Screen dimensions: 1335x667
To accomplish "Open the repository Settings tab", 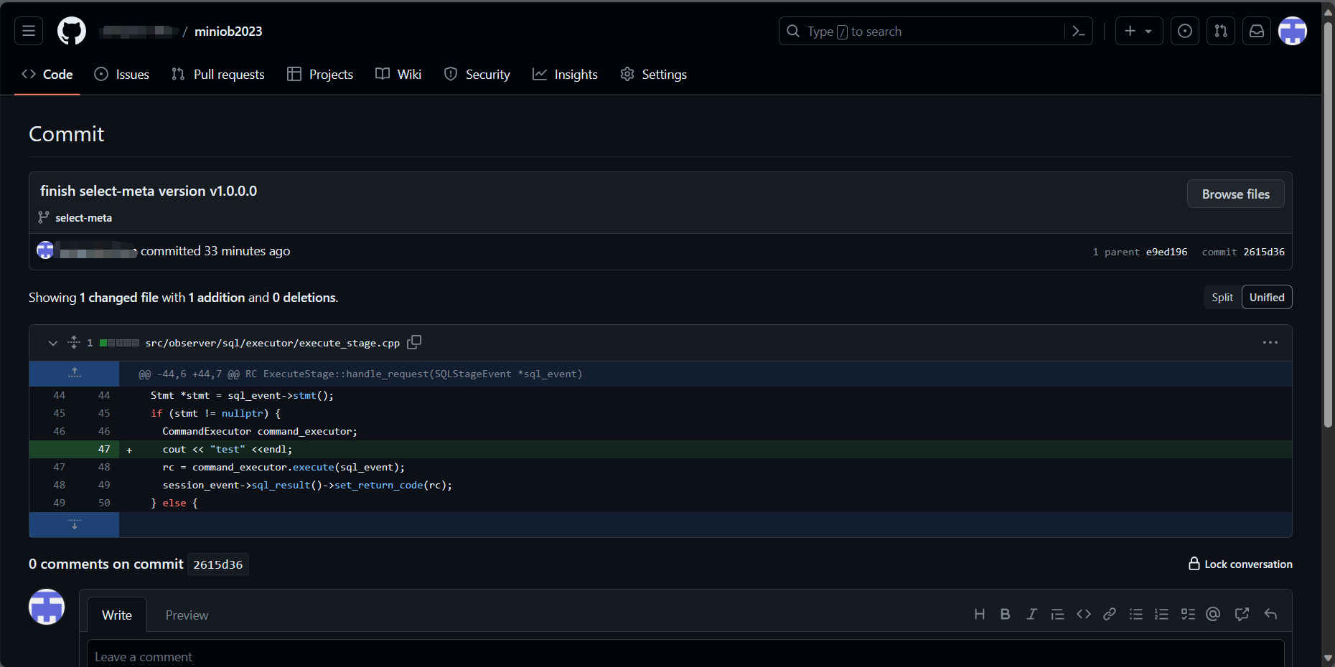I will point(654,75).
